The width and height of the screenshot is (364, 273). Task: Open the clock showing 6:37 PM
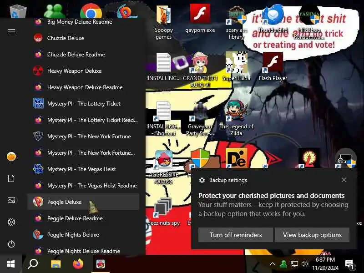(325, 264)
